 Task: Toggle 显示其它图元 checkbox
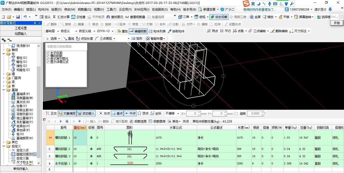click(x=48, y=59)
